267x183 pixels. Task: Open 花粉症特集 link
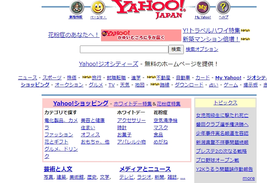[x=168, y=104]
